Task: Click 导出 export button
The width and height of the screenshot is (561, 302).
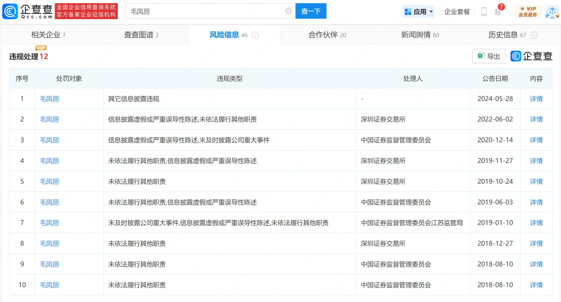Action: point(489,56)
